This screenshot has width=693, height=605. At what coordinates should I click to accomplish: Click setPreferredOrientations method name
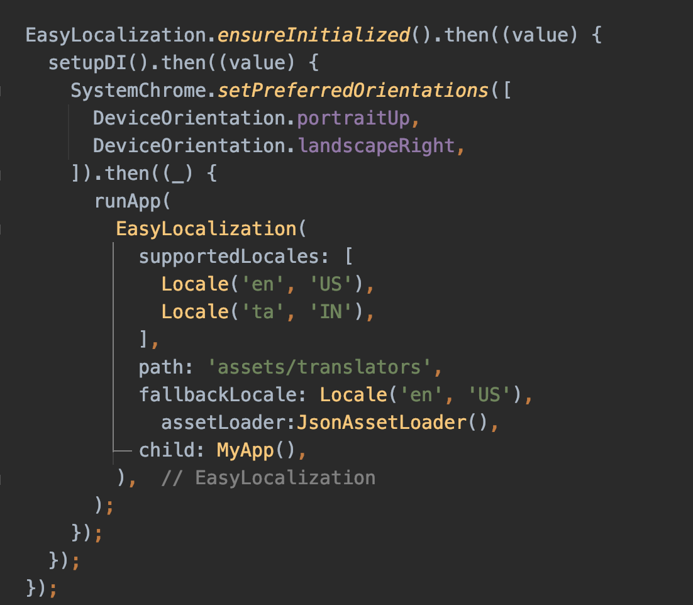coord(353,91)
